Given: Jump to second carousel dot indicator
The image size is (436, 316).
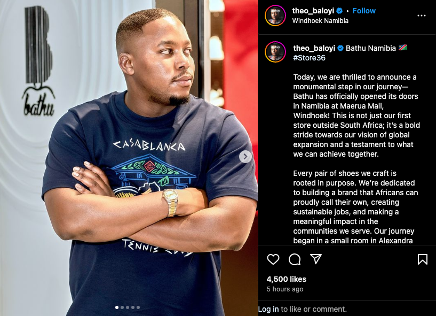Looking at the screenshot, I should click(122, 307).
